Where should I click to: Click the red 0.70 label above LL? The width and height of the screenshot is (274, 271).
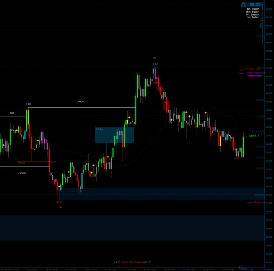click(59, 202)
